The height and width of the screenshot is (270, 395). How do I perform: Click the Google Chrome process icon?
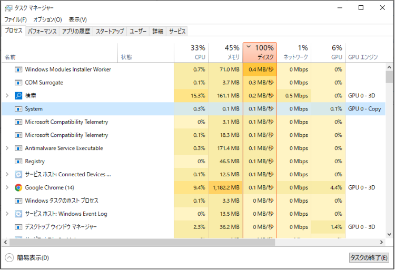18,187
